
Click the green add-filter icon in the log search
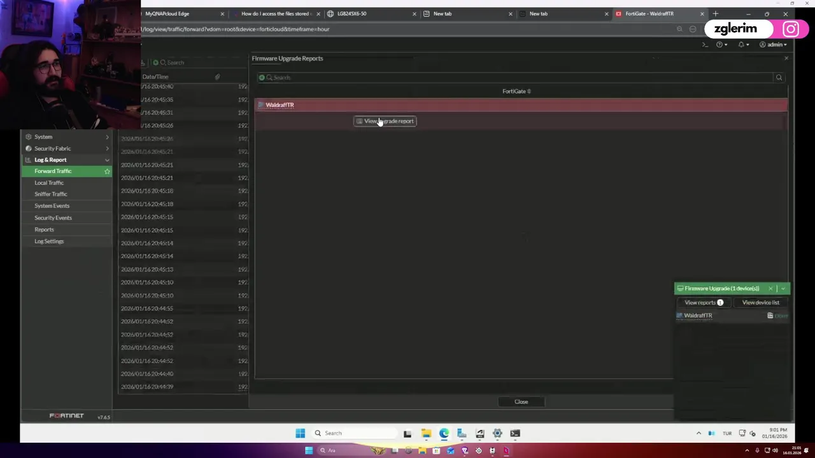(x=155, y=62)
